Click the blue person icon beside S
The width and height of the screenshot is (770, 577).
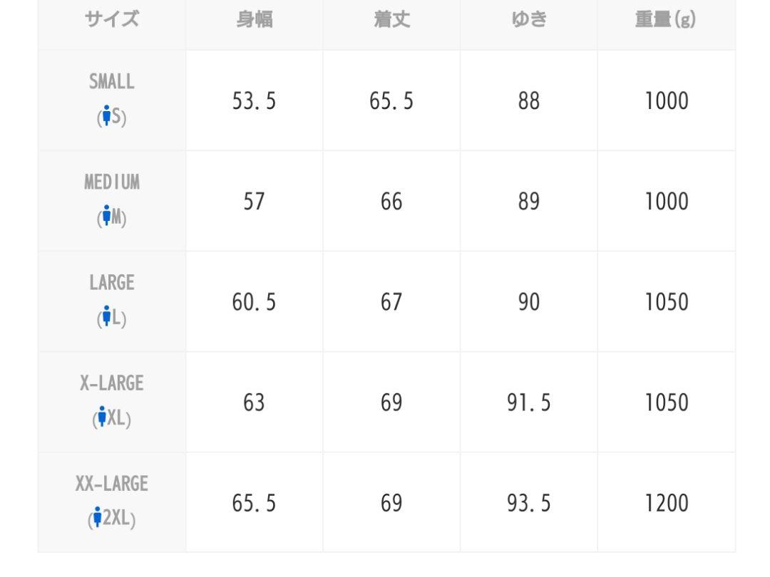106,115
